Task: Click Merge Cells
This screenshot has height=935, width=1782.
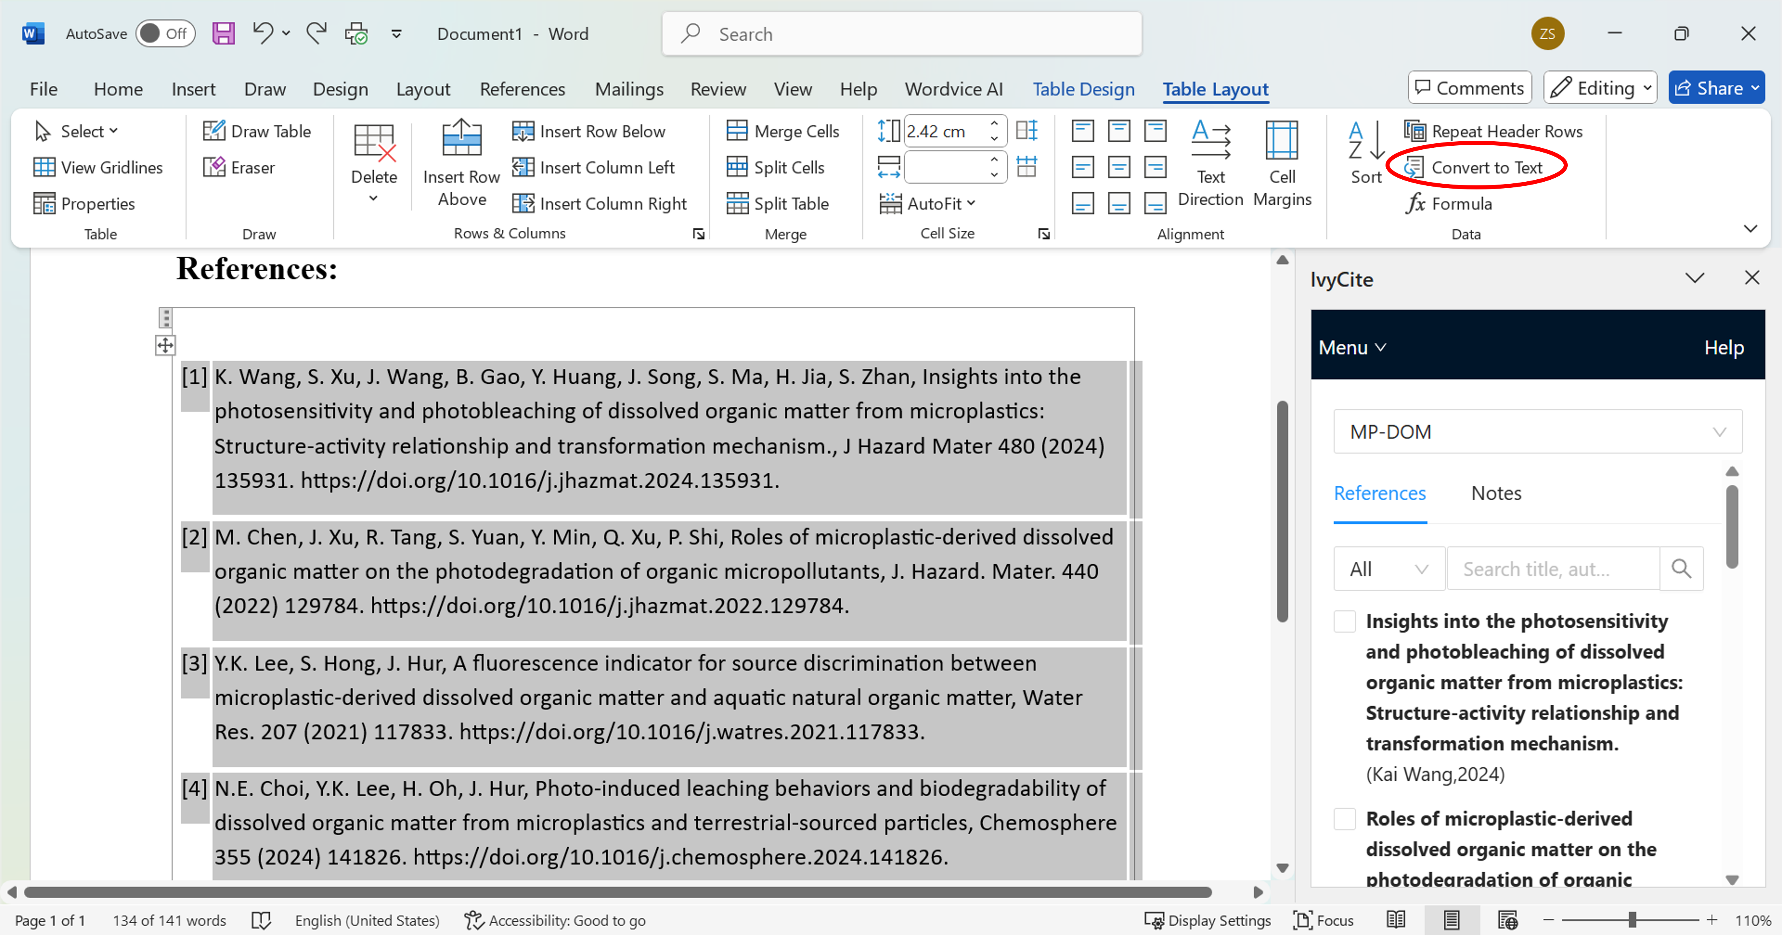Action: point(783,131)
